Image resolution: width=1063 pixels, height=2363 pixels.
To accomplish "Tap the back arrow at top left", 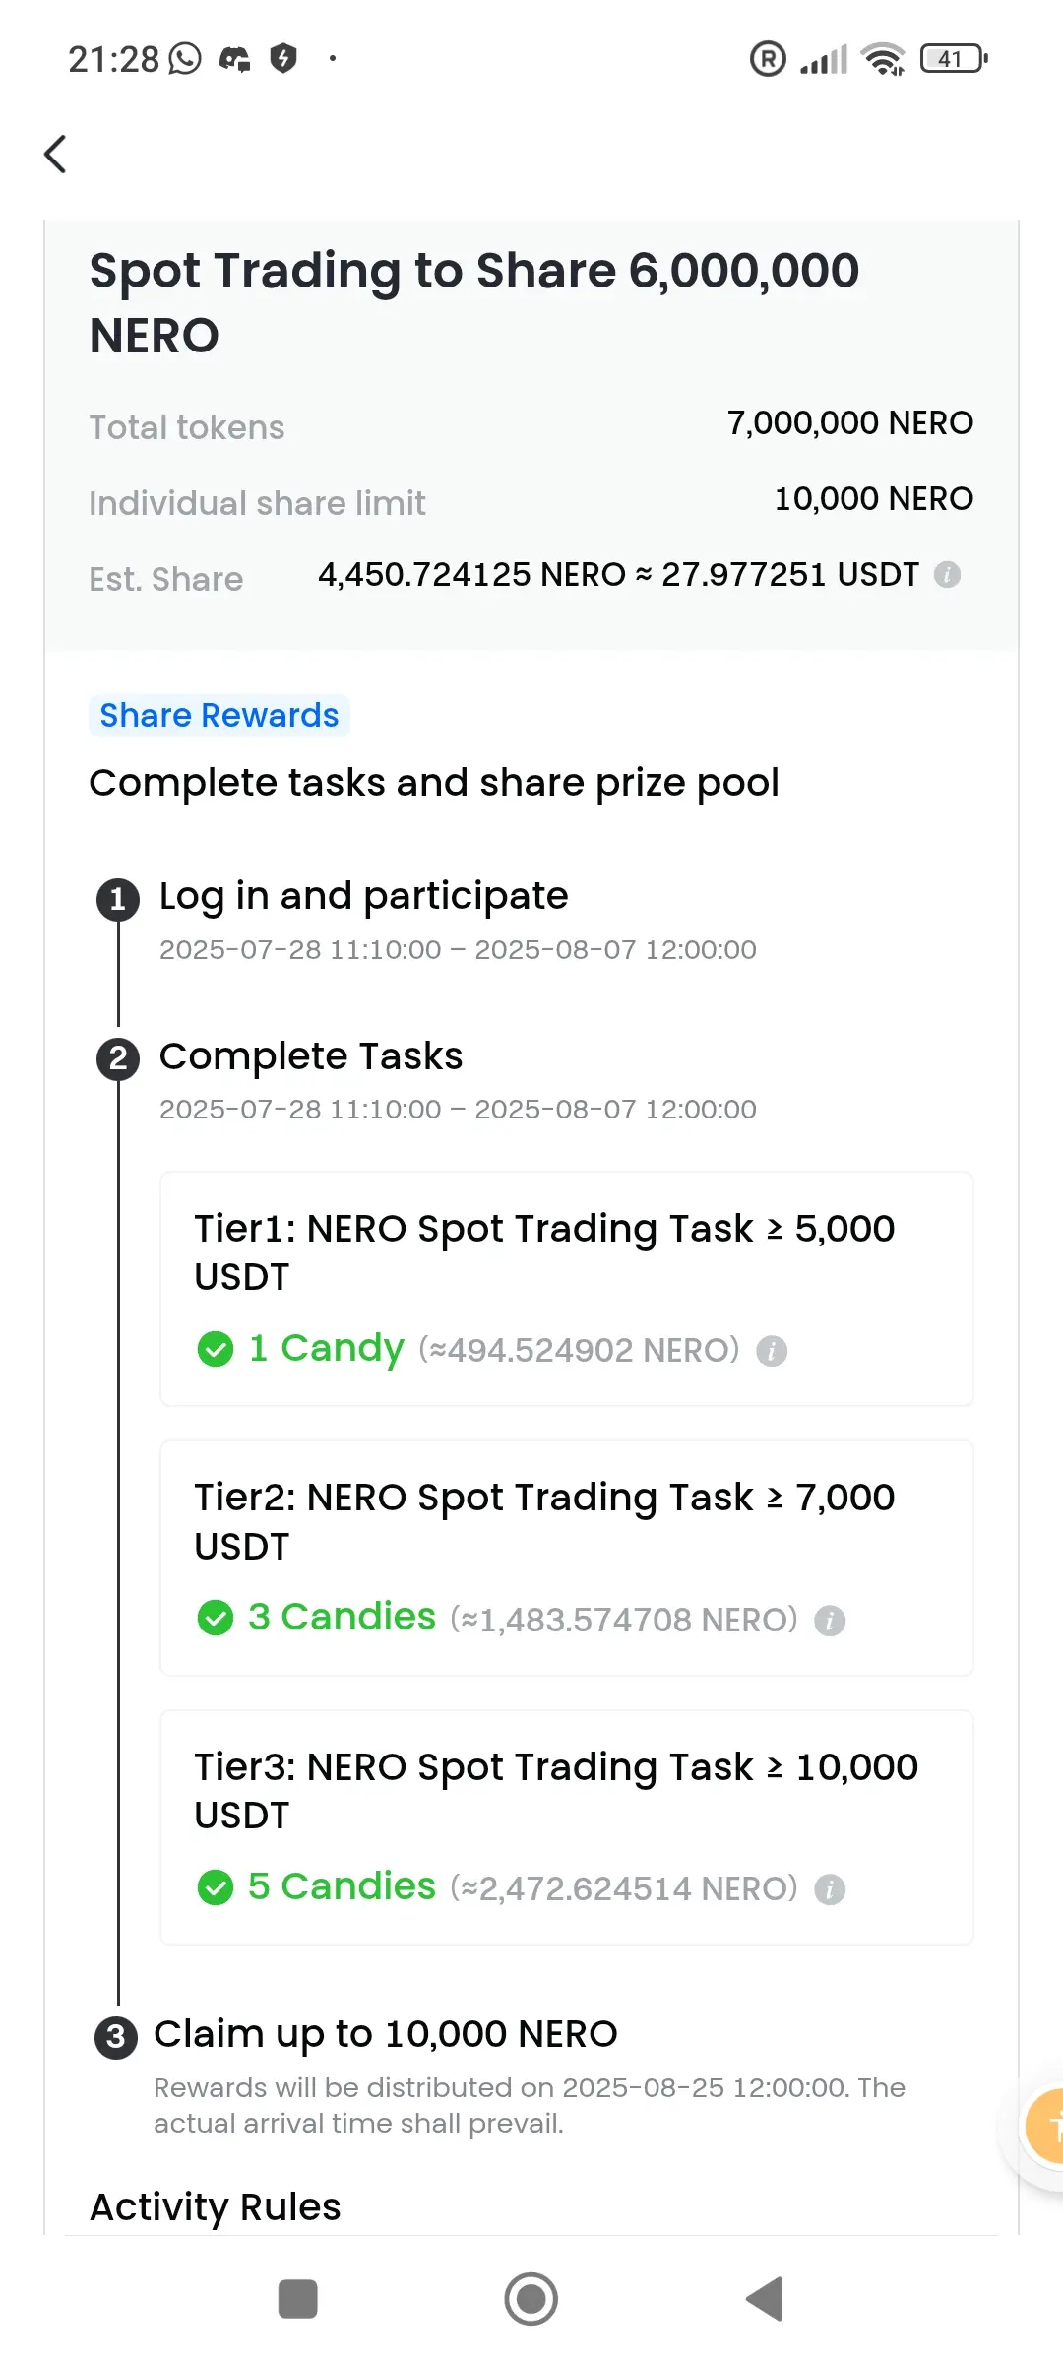I will point(56,154).
